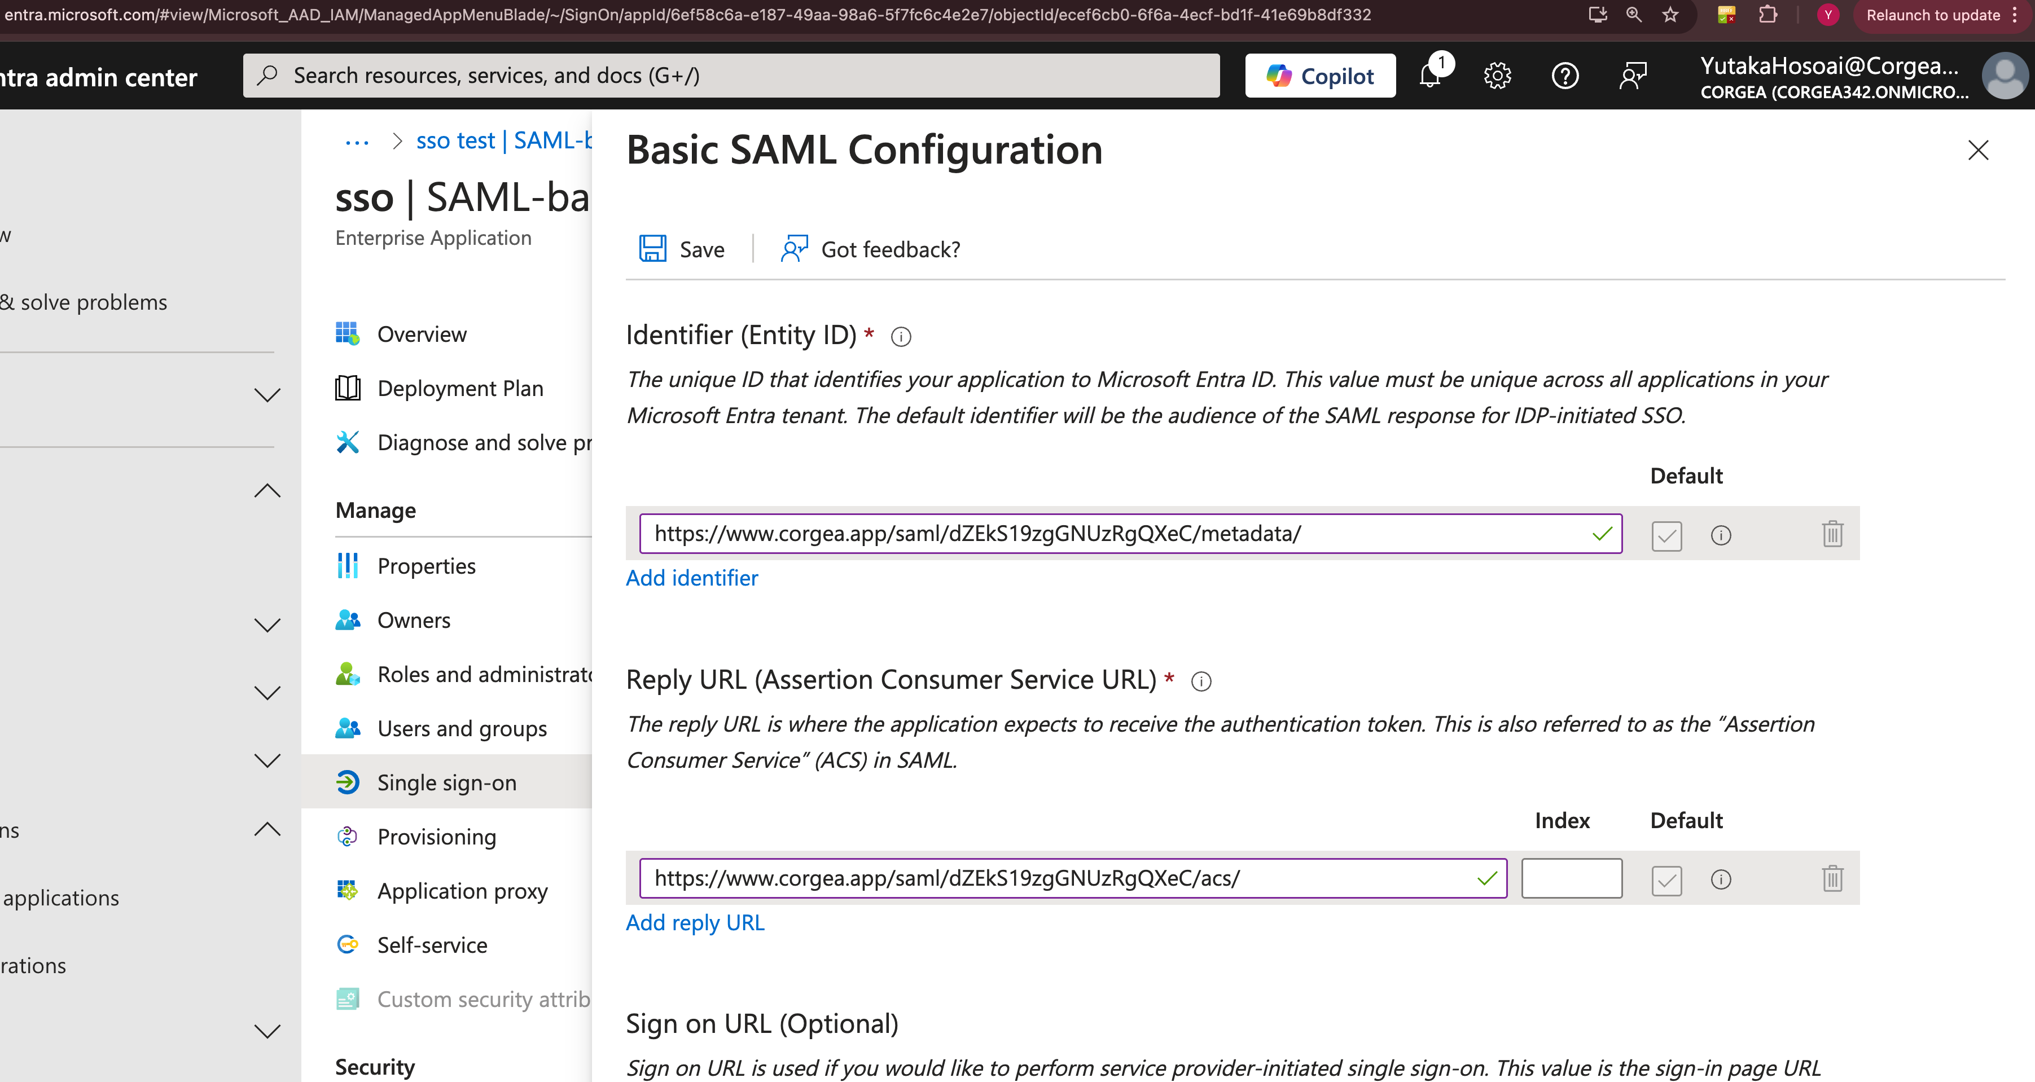The image size is (2035, 1082).
Task: Select Single sign-on menu item
Action: click(447, 782)
